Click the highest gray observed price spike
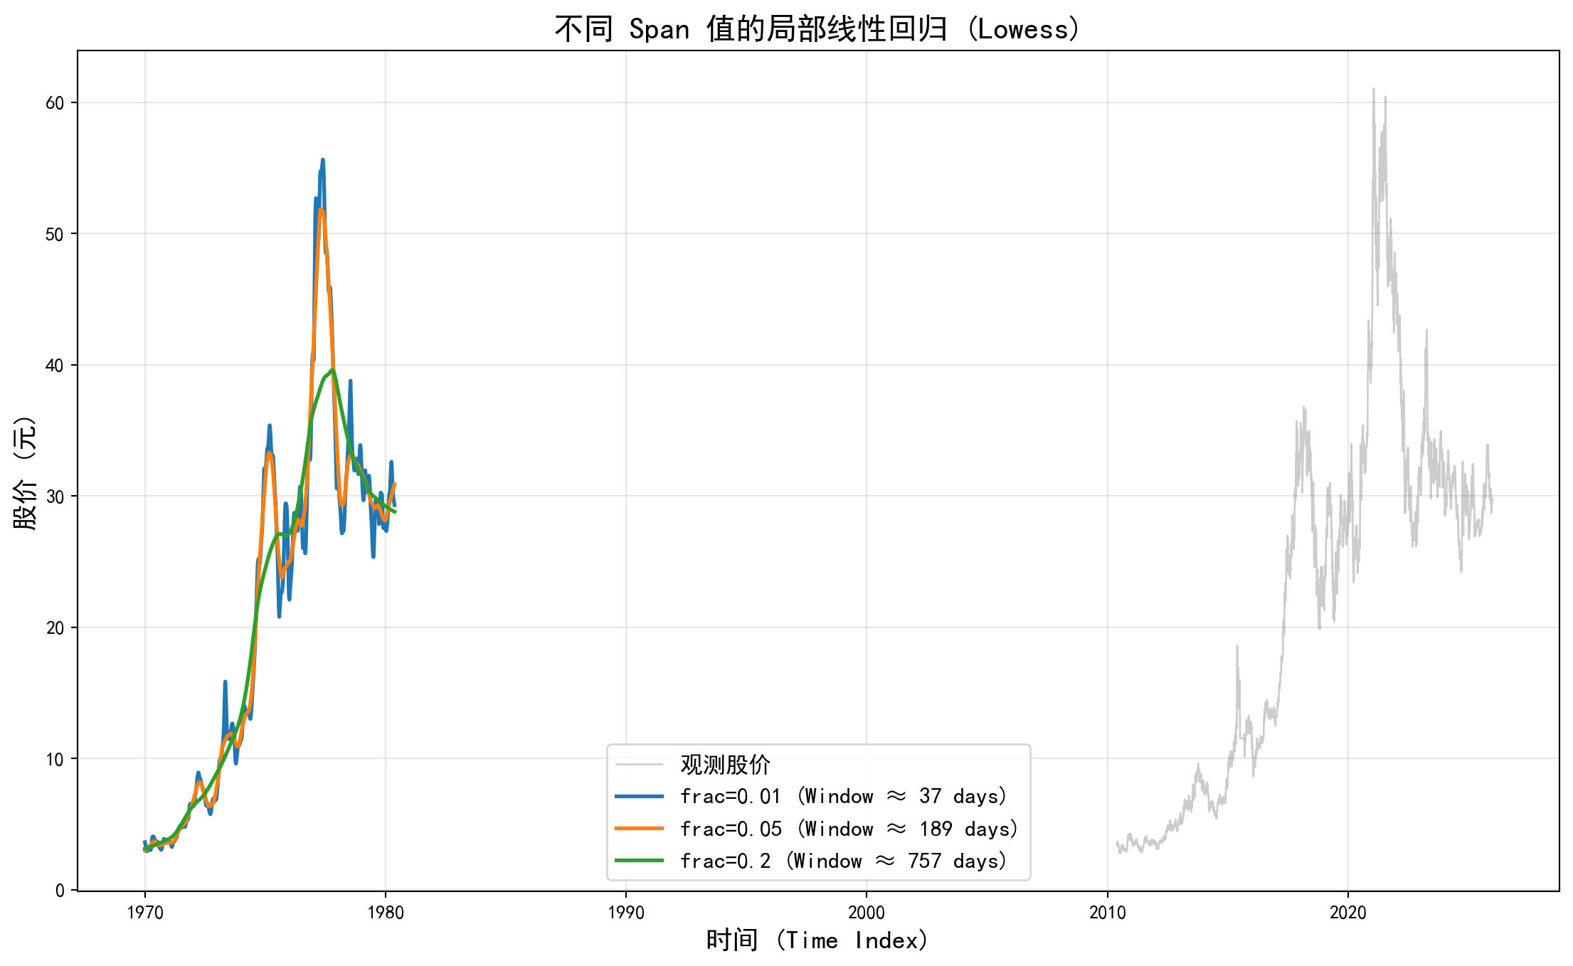The height and width of the screenshot is (966, 1573). [x=1373, y=90]
